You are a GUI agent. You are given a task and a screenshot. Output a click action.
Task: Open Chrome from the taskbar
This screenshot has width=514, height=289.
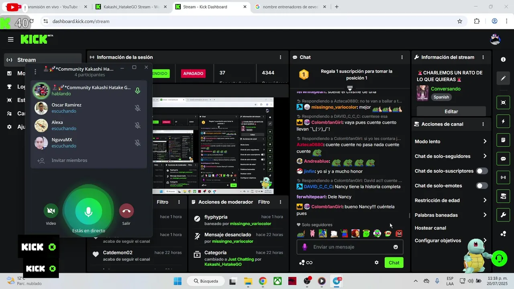(x=263, y=281)
